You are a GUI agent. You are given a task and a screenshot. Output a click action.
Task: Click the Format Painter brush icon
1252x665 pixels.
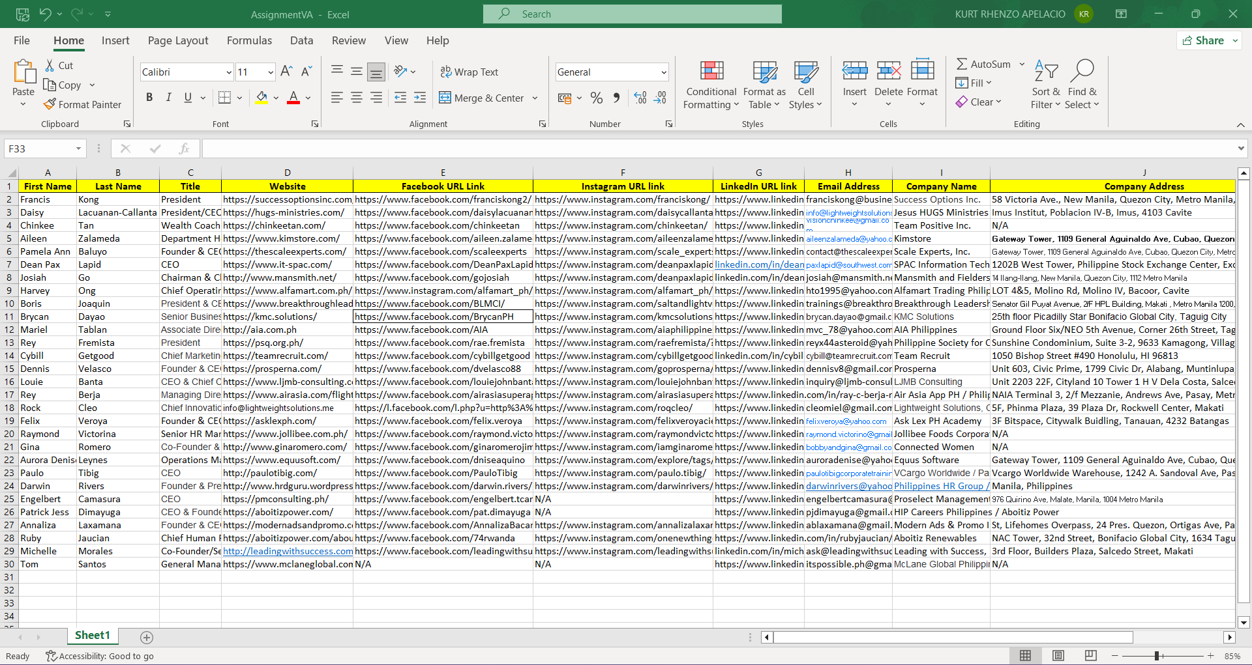click(50, 104)
